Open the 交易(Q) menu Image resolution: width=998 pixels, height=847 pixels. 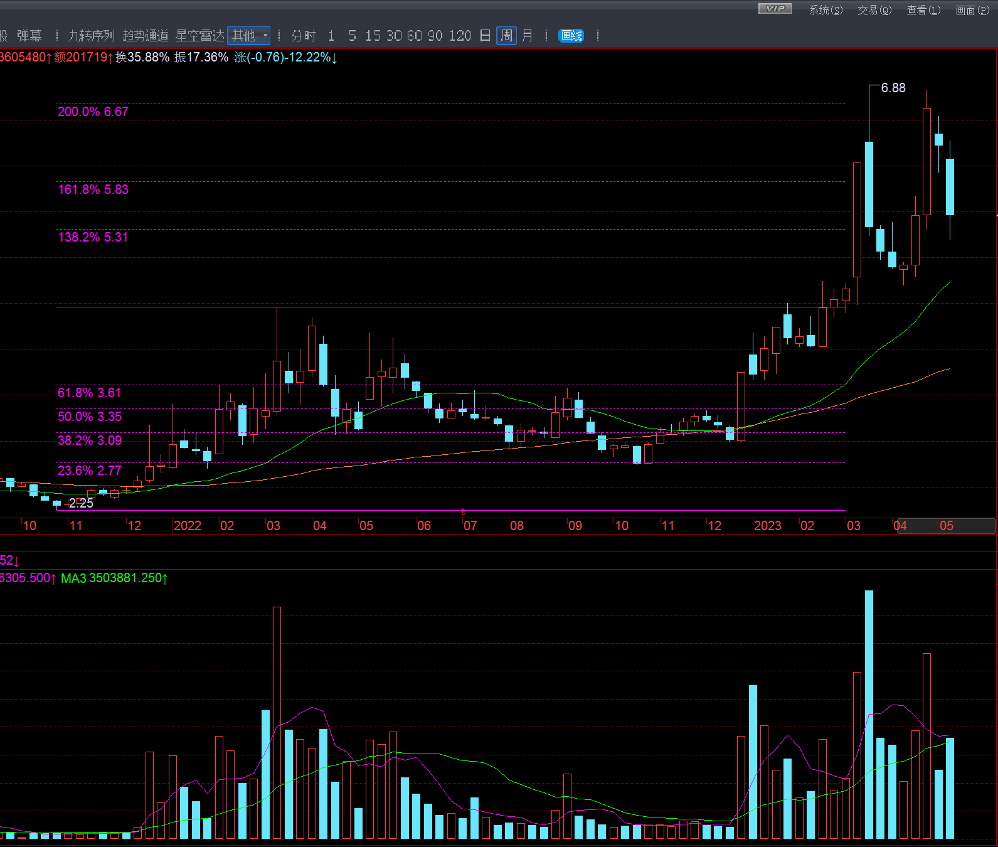[874, 10]
